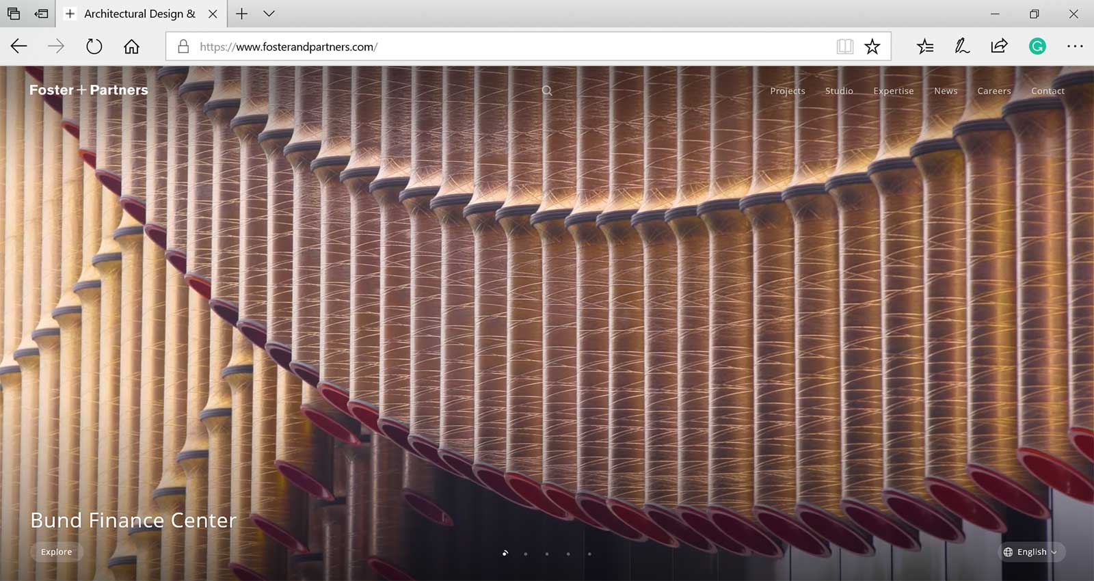
Task: Click the site security padlock icon
Action: pyautogui.click(x=183, y=46)
